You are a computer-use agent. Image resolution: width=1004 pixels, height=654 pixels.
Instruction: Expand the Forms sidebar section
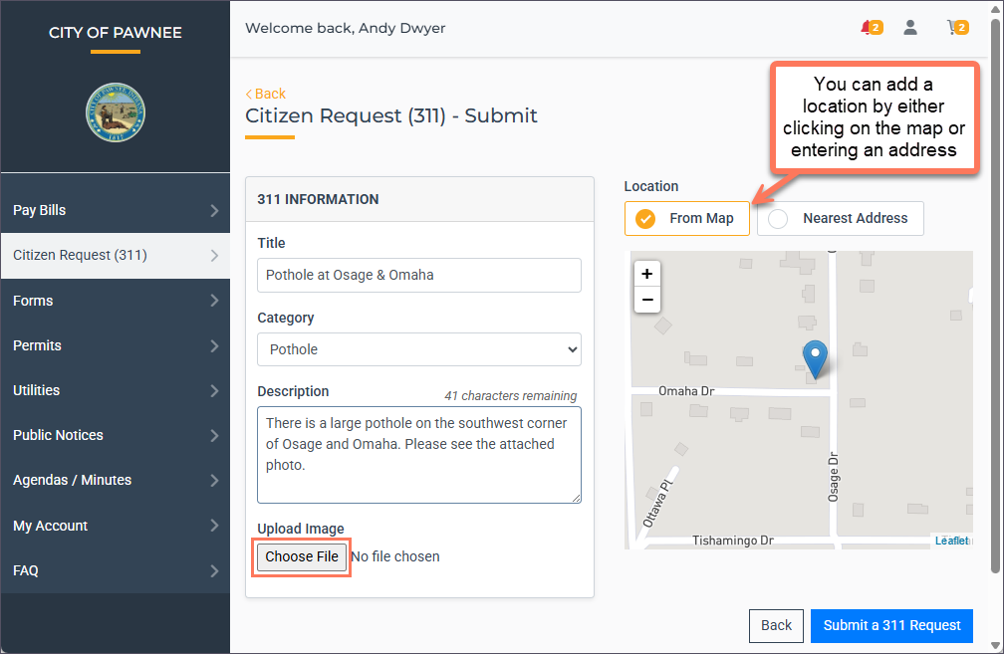point(115,301)
